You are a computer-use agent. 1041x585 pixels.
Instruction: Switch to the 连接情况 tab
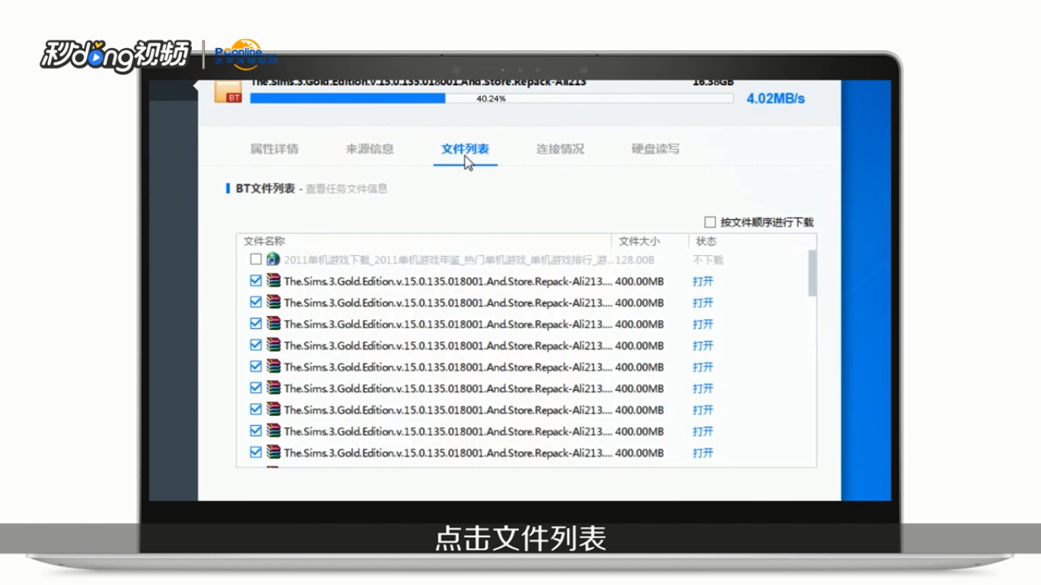[x=559, y=149]
